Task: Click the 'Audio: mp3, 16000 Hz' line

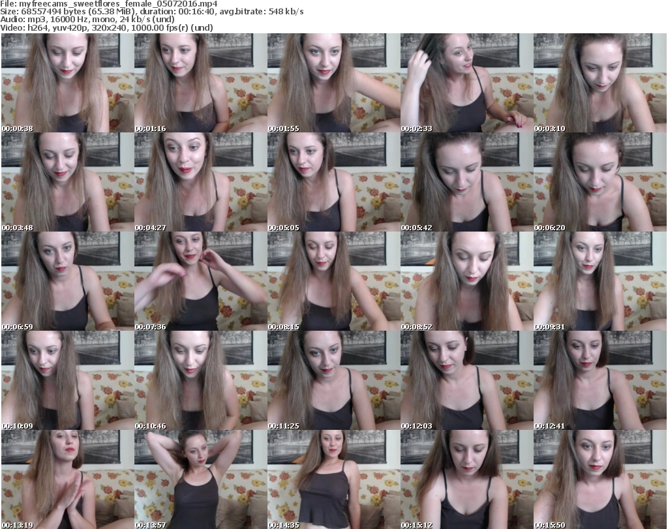Action: click(x=87, y=20)
